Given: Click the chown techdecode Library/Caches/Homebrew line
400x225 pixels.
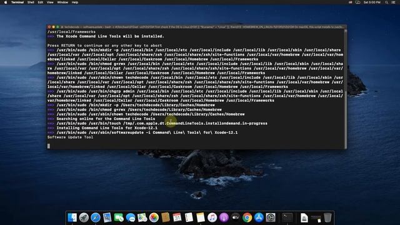Looking at the screenshot, I should tap(151, 114).
